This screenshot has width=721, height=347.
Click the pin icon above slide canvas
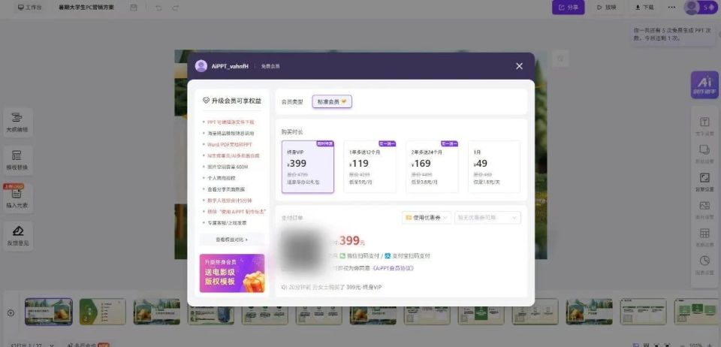560,59
